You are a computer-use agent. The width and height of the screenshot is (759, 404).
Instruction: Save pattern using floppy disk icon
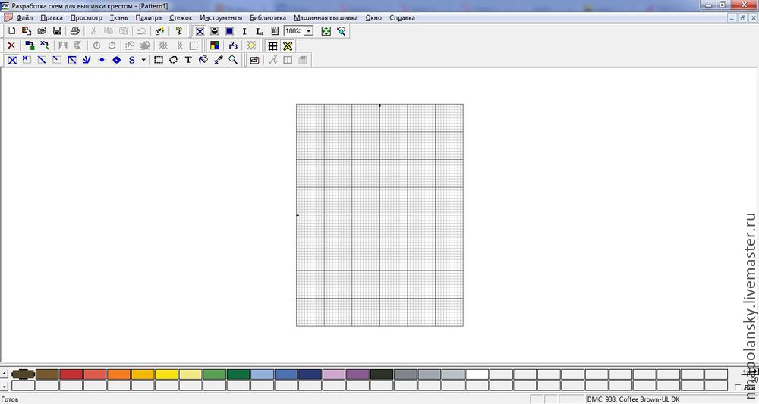tap(57, 31)
